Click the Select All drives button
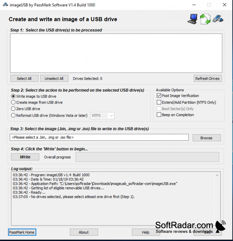This screenshot has width=233, height=241. pos(24,78)
